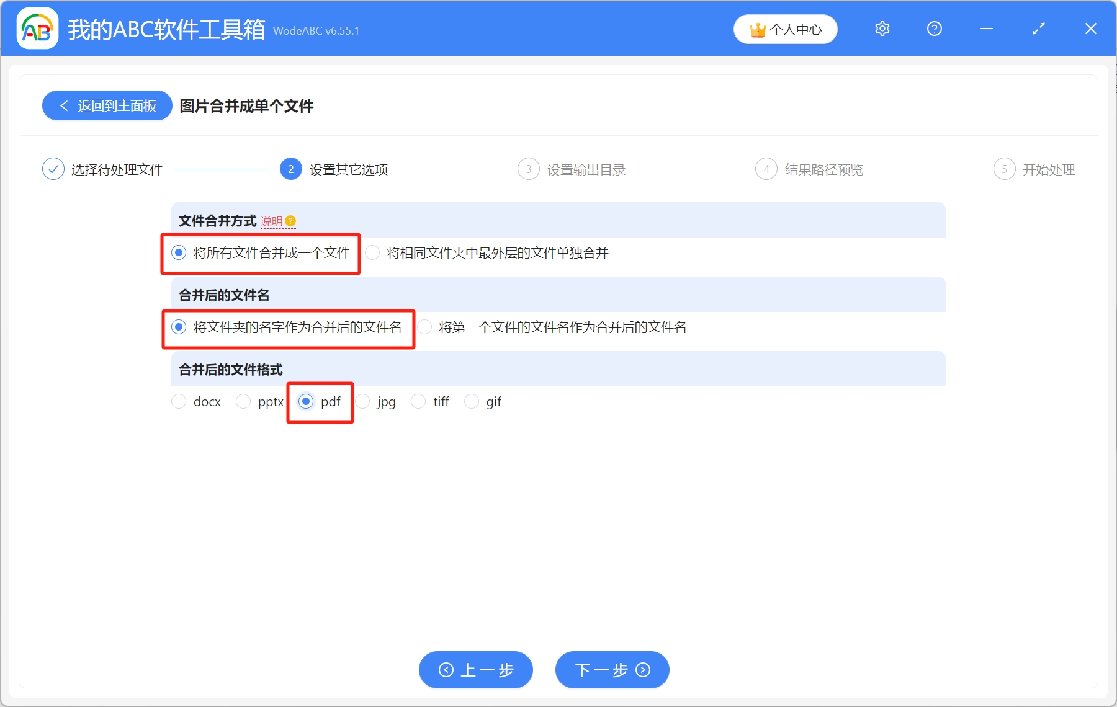Open step 4 结果路径预览
This screenshot has height=707, width=1117.
[x=766, y=169]
